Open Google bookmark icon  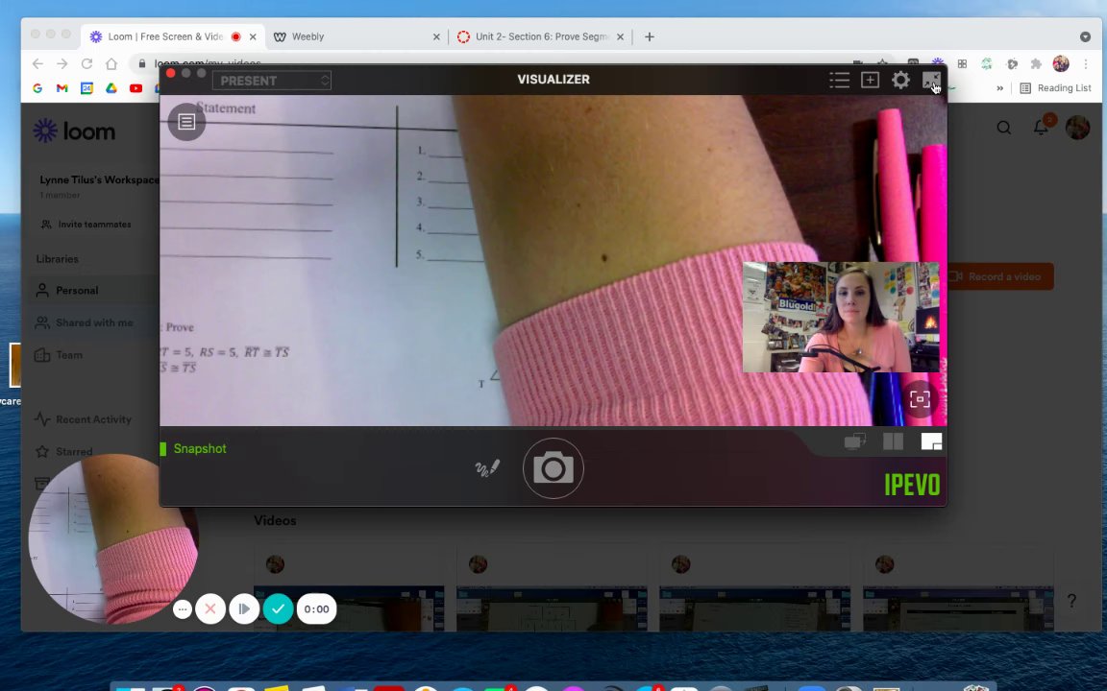38,88
